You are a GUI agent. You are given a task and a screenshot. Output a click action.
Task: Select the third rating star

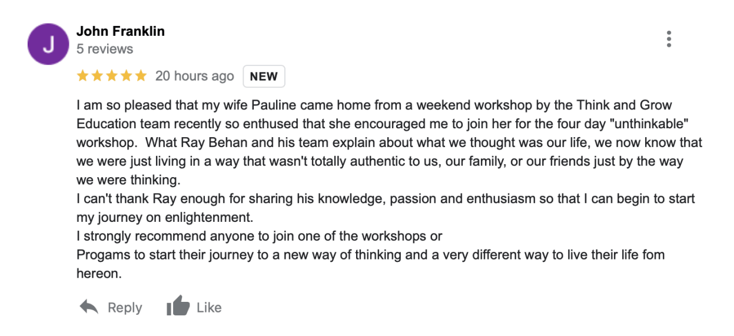pyautogui.click(x=112, y=76)
